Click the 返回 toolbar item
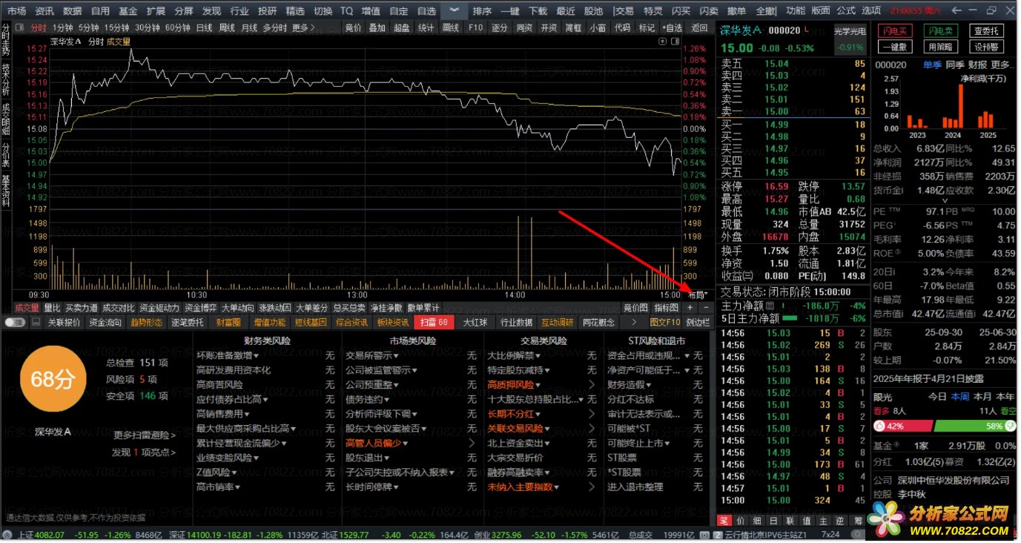This screenshot has height=543, width=1021. [x=699, y=27]
